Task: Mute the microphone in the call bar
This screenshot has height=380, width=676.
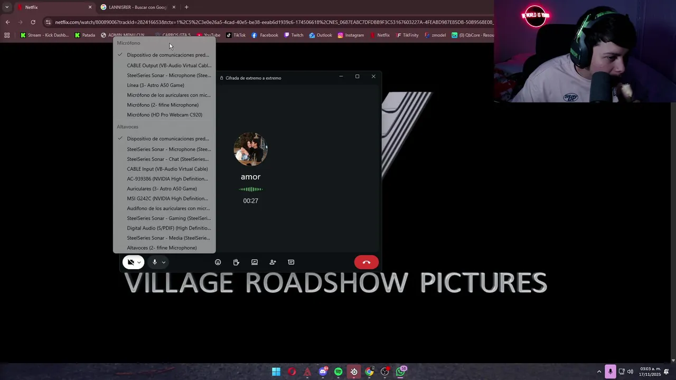Action: (x=155, y=262)
